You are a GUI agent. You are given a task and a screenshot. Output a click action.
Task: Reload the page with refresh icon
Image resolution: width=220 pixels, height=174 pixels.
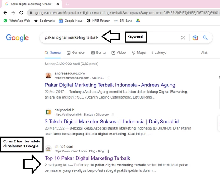[x=21, y=13]
